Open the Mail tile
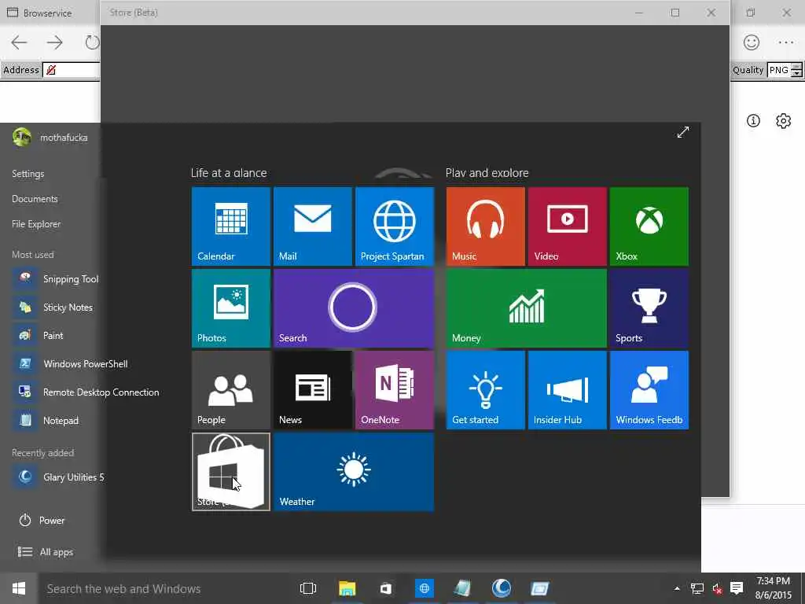The height and width of the screenshot is (604, 805). (313, 226)
